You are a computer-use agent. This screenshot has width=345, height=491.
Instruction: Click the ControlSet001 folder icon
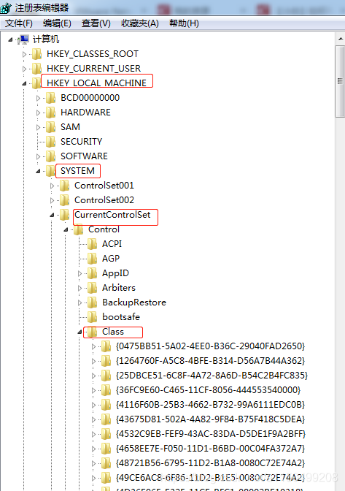point(64,186)
